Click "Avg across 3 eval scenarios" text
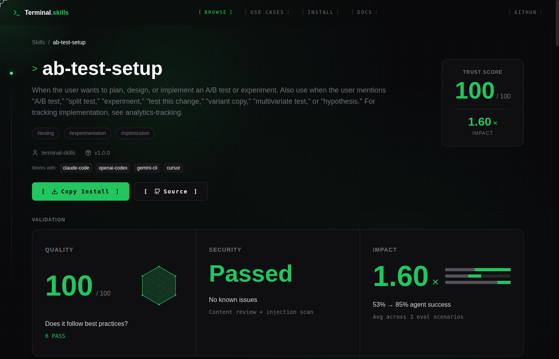Image resolution: width=559 pixels, height=359 pixels. (418, 317)
